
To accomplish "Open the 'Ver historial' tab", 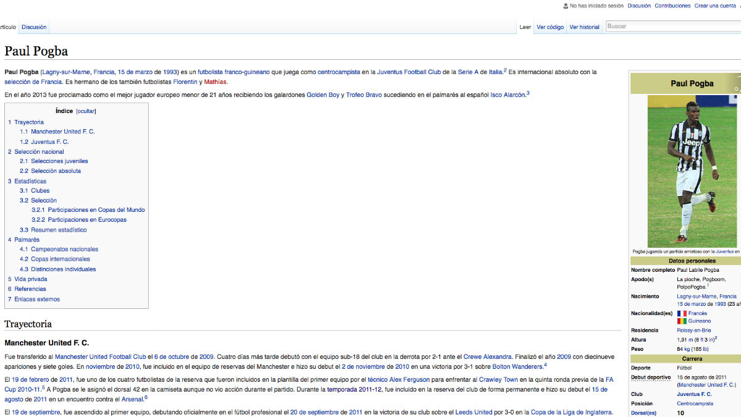I will (x=584, y=27).
